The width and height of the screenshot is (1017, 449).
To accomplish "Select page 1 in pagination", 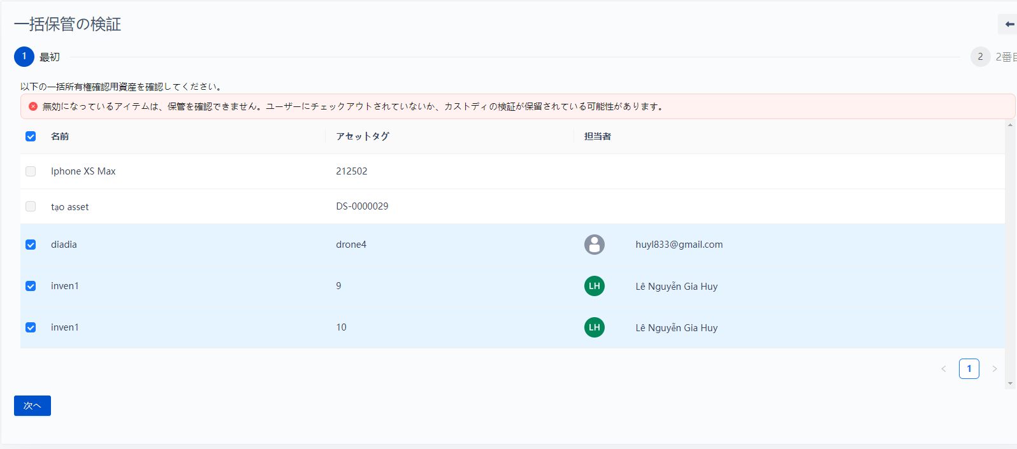I will [x=969, y=369].
